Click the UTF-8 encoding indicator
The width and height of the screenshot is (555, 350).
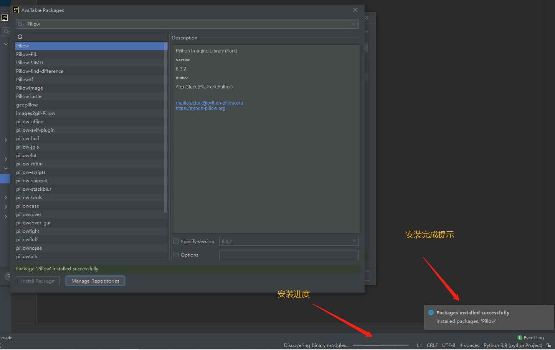pos(449,345)
